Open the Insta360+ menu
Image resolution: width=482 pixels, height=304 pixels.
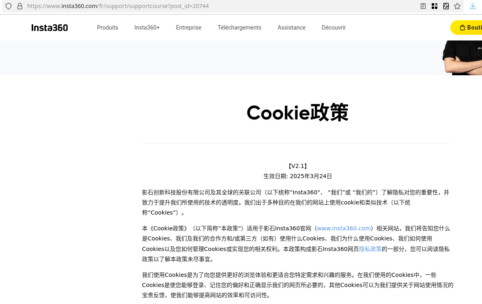click(147, 28)
